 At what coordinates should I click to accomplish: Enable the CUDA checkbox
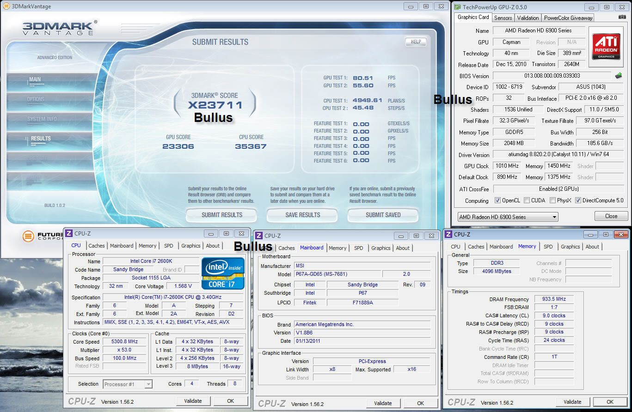click(x=527, y=200)
